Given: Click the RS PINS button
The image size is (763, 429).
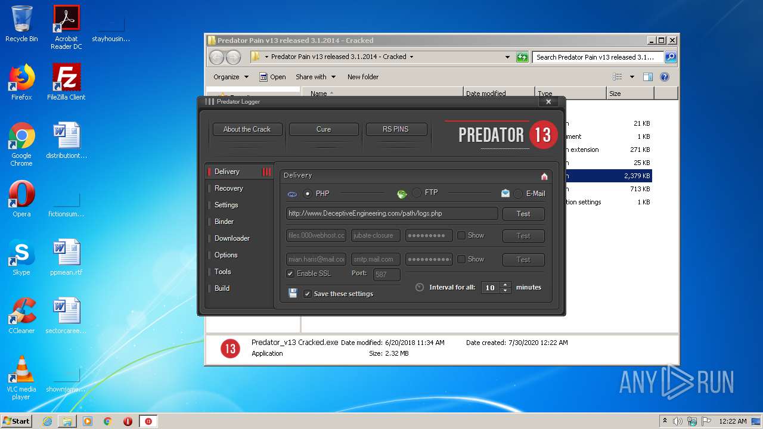Looking at the screenshot, I should click(x=396, y=129).
